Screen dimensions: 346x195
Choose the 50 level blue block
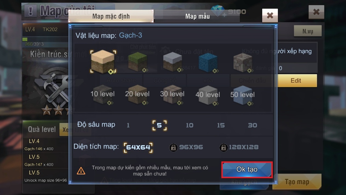[242, 95]
